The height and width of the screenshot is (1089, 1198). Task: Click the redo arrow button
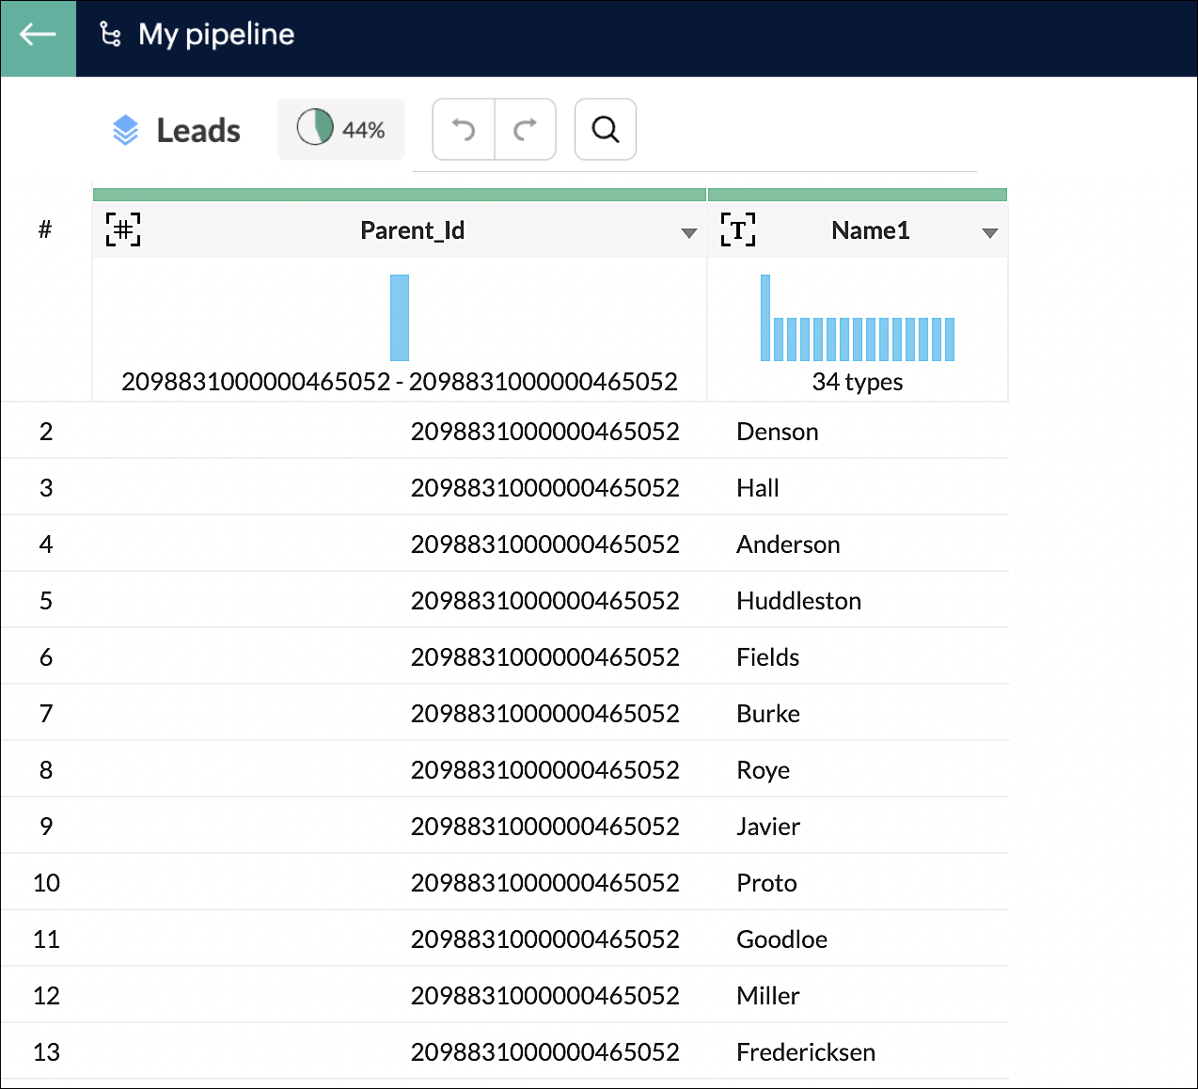tap(525, 129)
